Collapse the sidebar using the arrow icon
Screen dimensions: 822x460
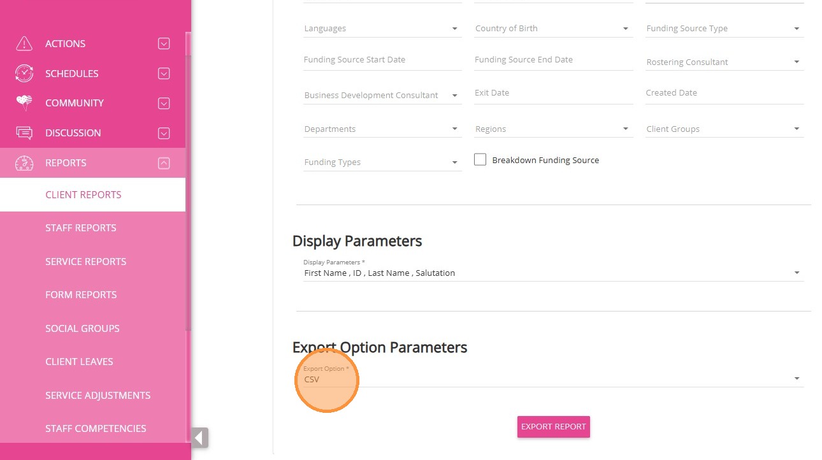click(x=199, y=438)
